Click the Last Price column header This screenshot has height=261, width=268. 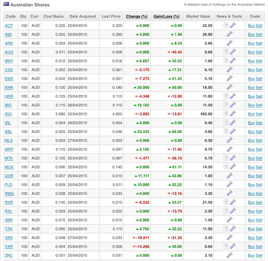[x=111, y=16]
